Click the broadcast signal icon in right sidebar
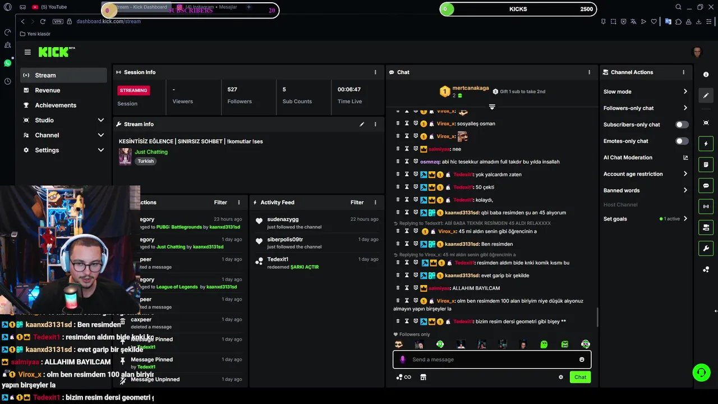This screenshot has width=718, height=404. click(x=706, y=206)
